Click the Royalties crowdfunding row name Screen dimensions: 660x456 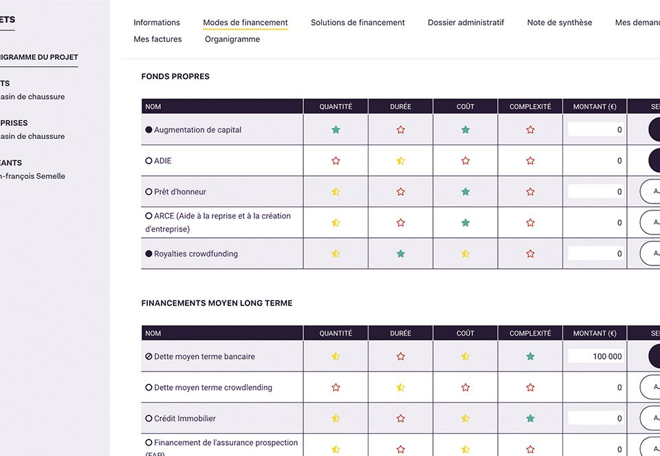pyautogui.click(x=196, y=254)
